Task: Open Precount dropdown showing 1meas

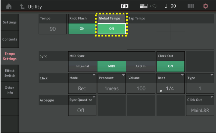Action: click(112, 83)
